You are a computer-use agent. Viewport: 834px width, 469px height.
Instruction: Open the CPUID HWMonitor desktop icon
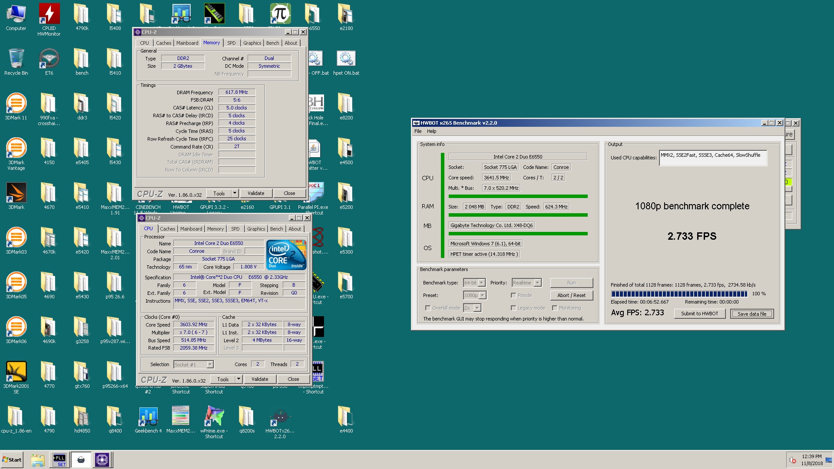click(49, 20)
